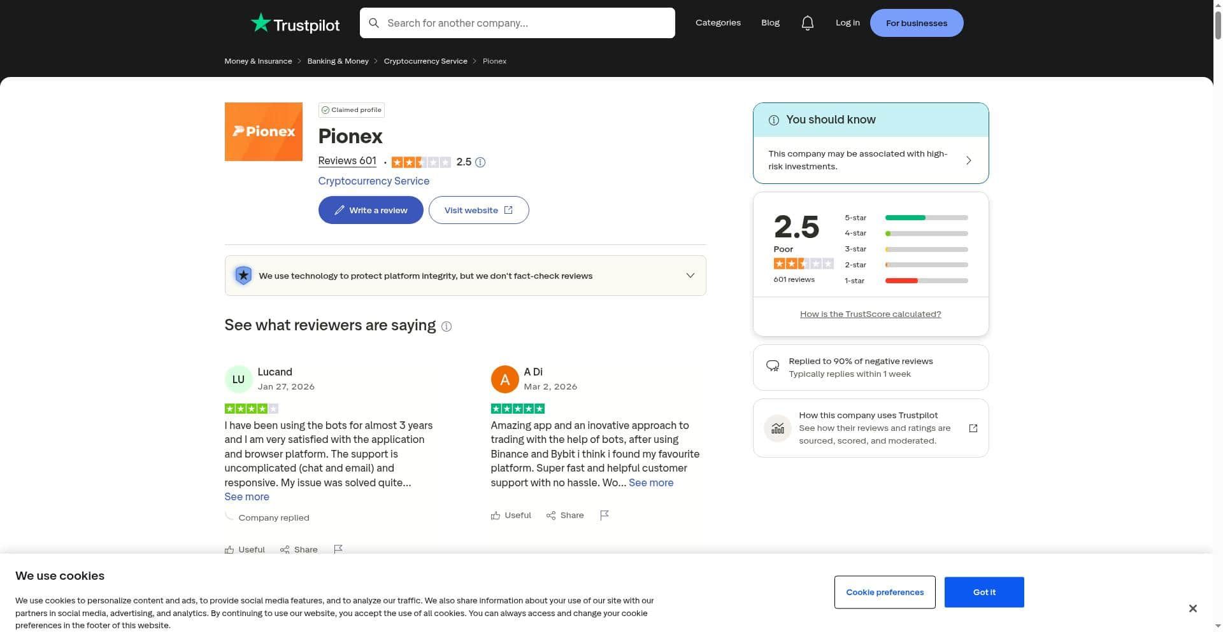The width and height of the screenshot is (1223, 632).
Task: Open Reviews 601 link
Action: 347,161
